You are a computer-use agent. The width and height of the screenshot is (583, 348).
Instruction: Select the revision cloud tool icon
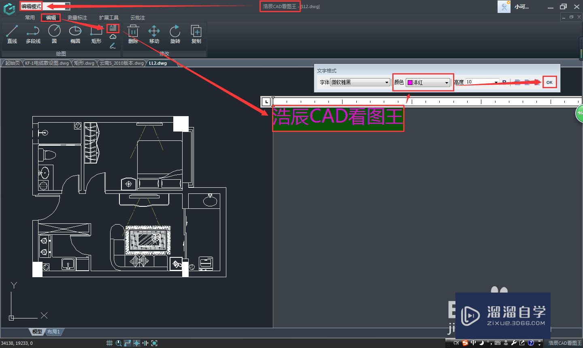pyautogui.click(x=113, y=37)
